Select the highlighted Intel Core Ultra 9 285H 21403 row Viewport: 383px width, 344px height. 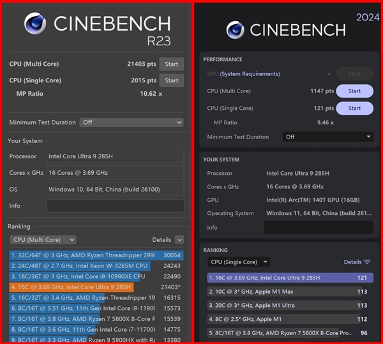tap(96, 288)
